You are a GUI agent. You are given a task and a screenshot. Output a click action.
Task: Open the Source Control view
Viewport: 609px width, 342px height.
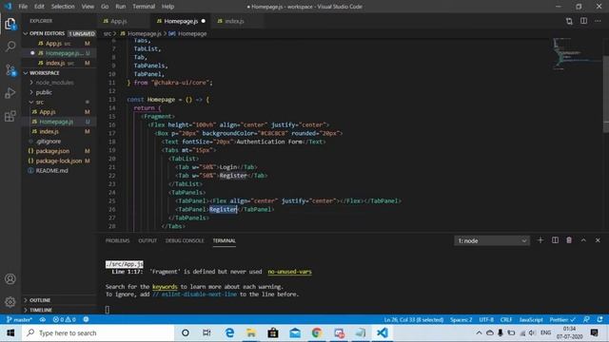click(x=10, y=69)
